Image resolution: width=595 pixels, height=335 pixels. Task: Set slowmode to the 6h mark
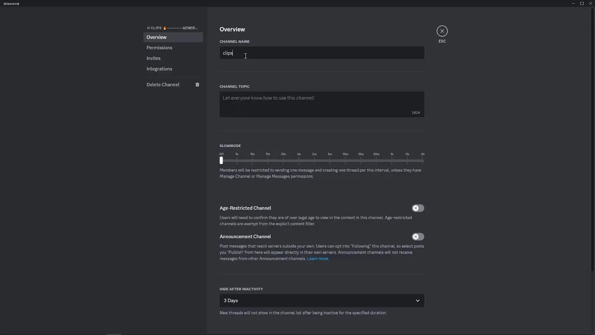pos(423,161)
